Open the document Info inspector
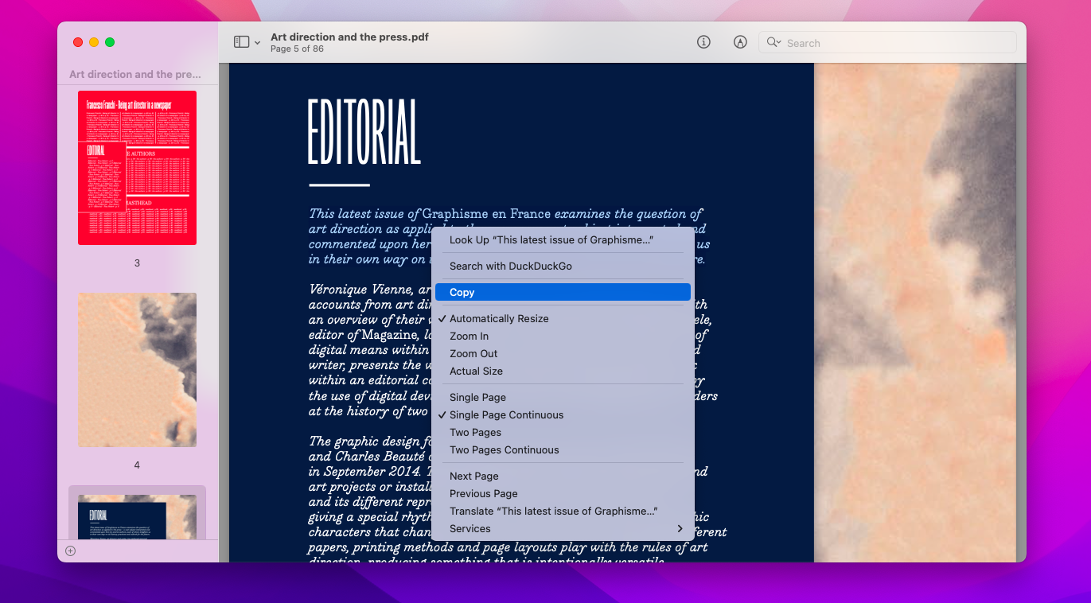 703,41
